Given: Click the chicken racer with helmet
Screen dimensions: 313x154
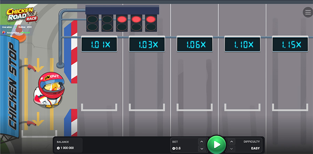Looking at the screenshot, I should [x=49, y=90].
